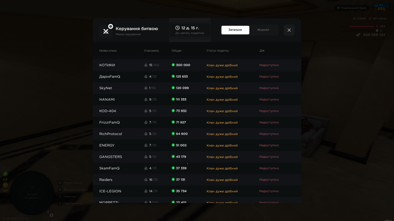Viewport: 394px width, 221px height.
Task: Click the green coin icon next to 300 000
Action: click(173, 65)
